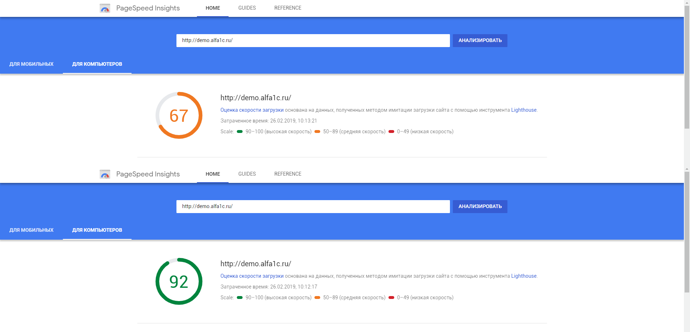Click the upper vertical scrollbar thumb
Image resolution: width=690 pixels, height=332 pixels.
[687, 66]
